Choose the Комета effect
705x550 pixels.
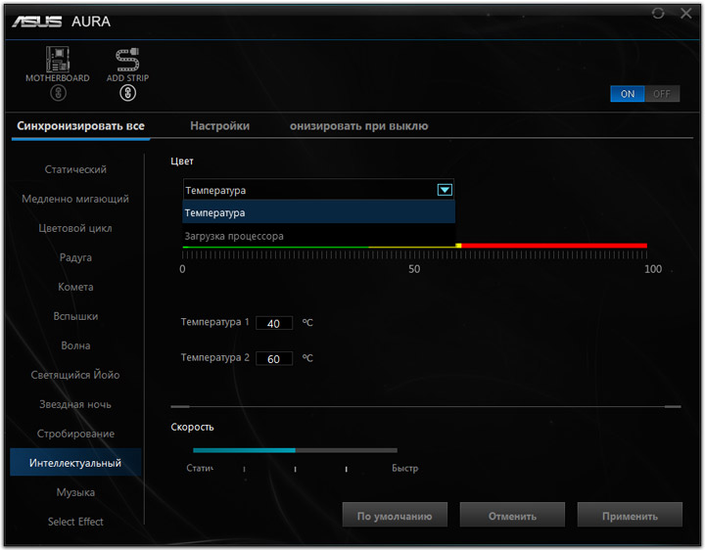[75, 287]
